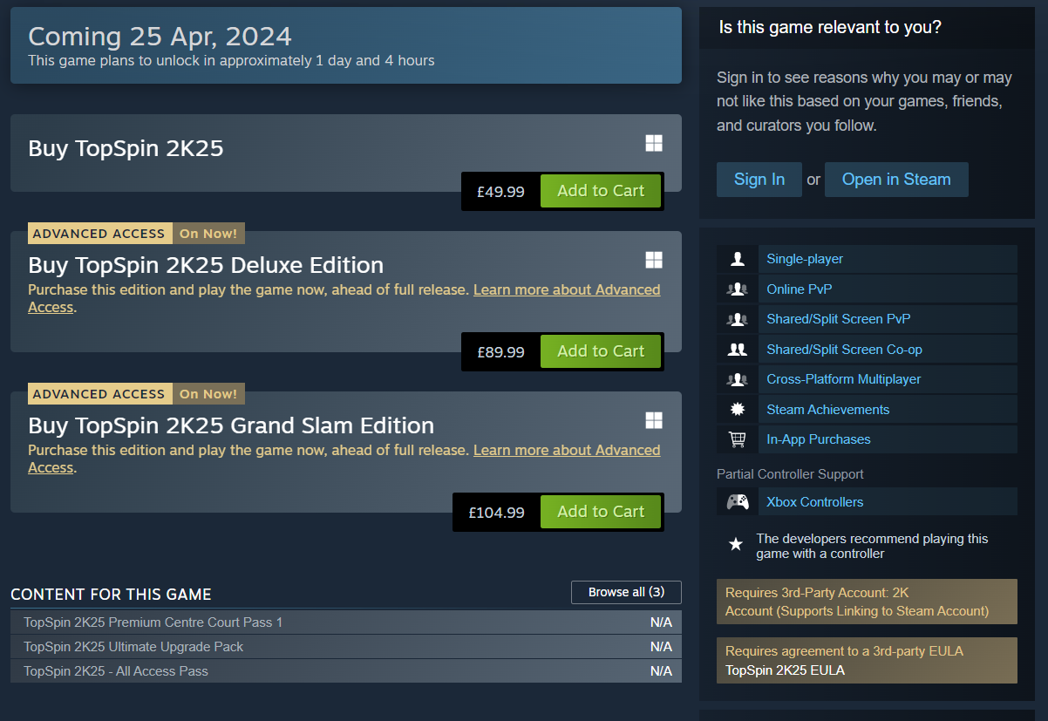Add TopSpin 2K25 standard edition to cart
Viewport: 1048px width, 721px height.
[601, 191]
